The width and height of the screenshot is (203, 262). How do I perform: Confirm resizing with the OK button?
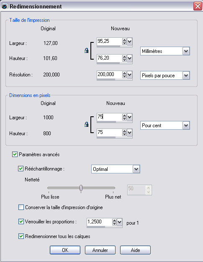point(65,250)
